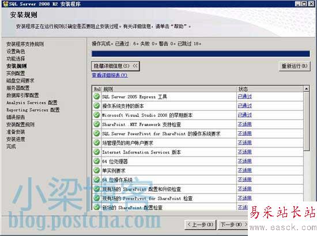Click check icon for 64 位处理器
Image resolution: width=317 pixels, height=236 pixels.
click(97, 161)
